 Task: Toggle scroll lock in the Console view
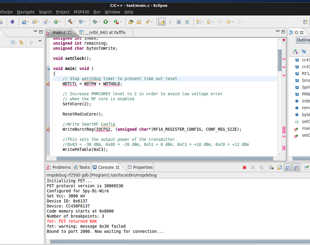pos(279,167)
